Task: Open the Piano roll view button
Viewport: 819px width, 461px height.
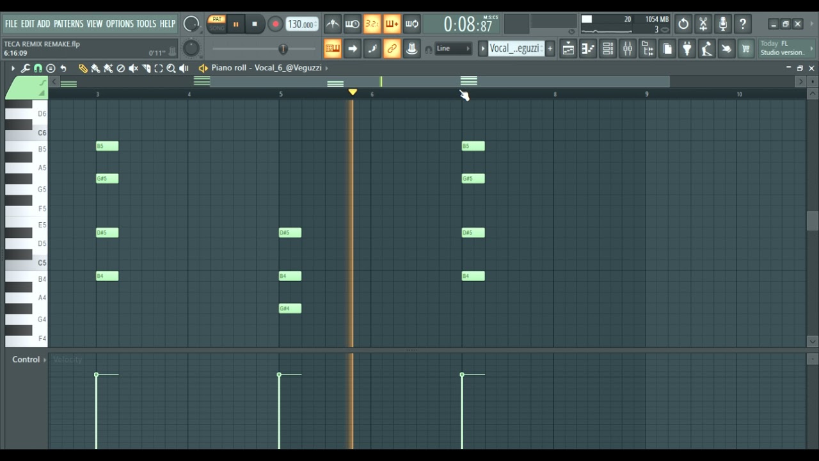Action: 588,49
